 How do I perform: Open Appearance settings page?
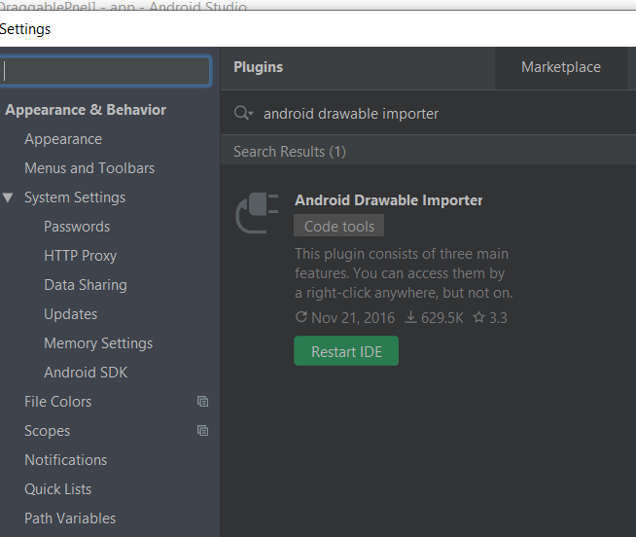coord(63,139)
